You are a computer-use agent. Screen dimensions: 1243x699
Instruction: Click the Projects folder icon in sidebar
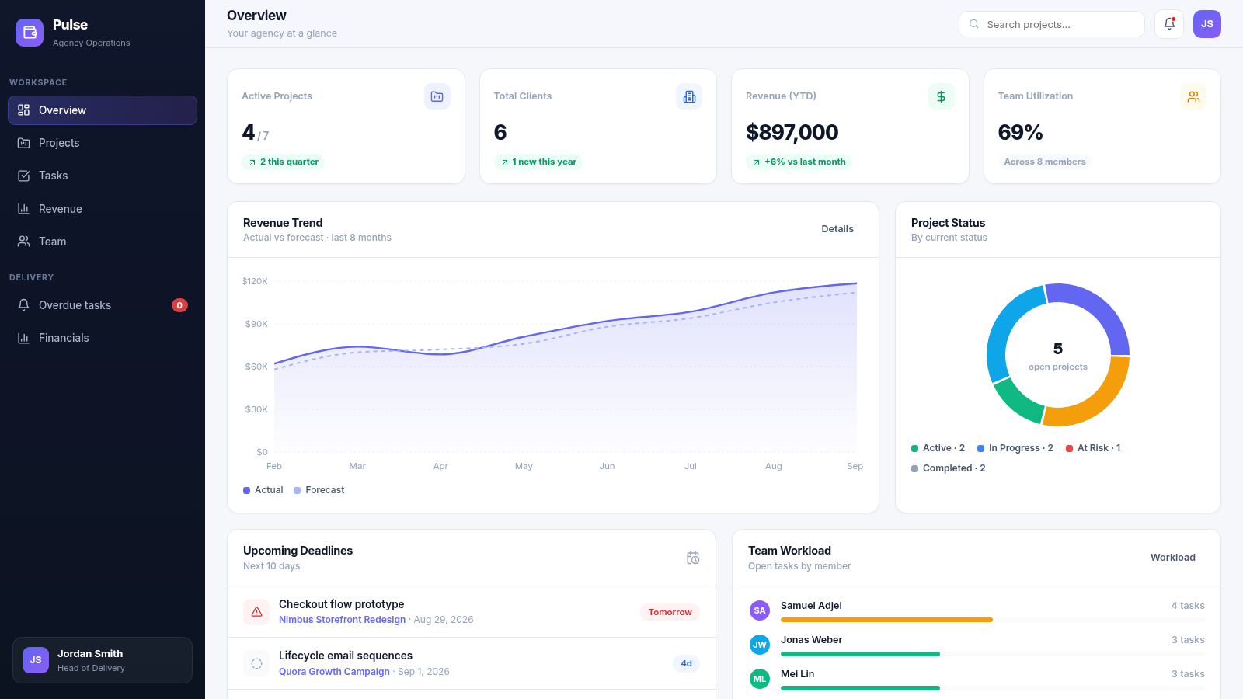coord(24,143)
